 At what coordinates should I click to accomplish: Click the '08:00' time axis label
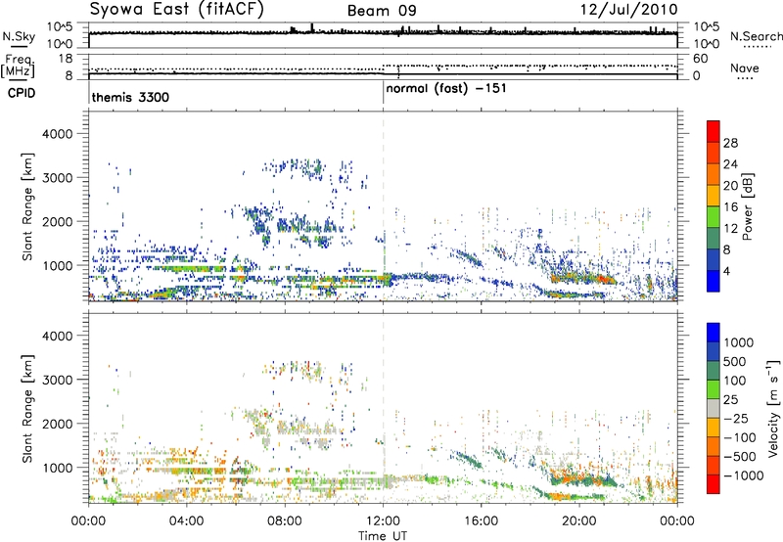(x=285, y=521)
